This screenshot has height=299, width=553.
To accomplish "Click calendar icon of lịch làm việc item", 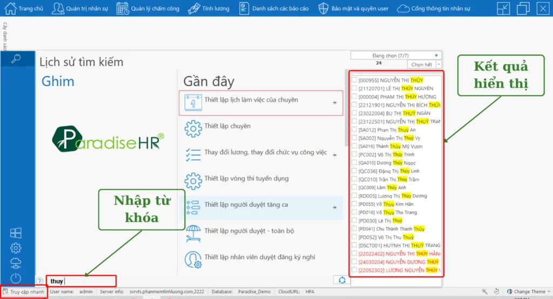I will click(193, 103).
